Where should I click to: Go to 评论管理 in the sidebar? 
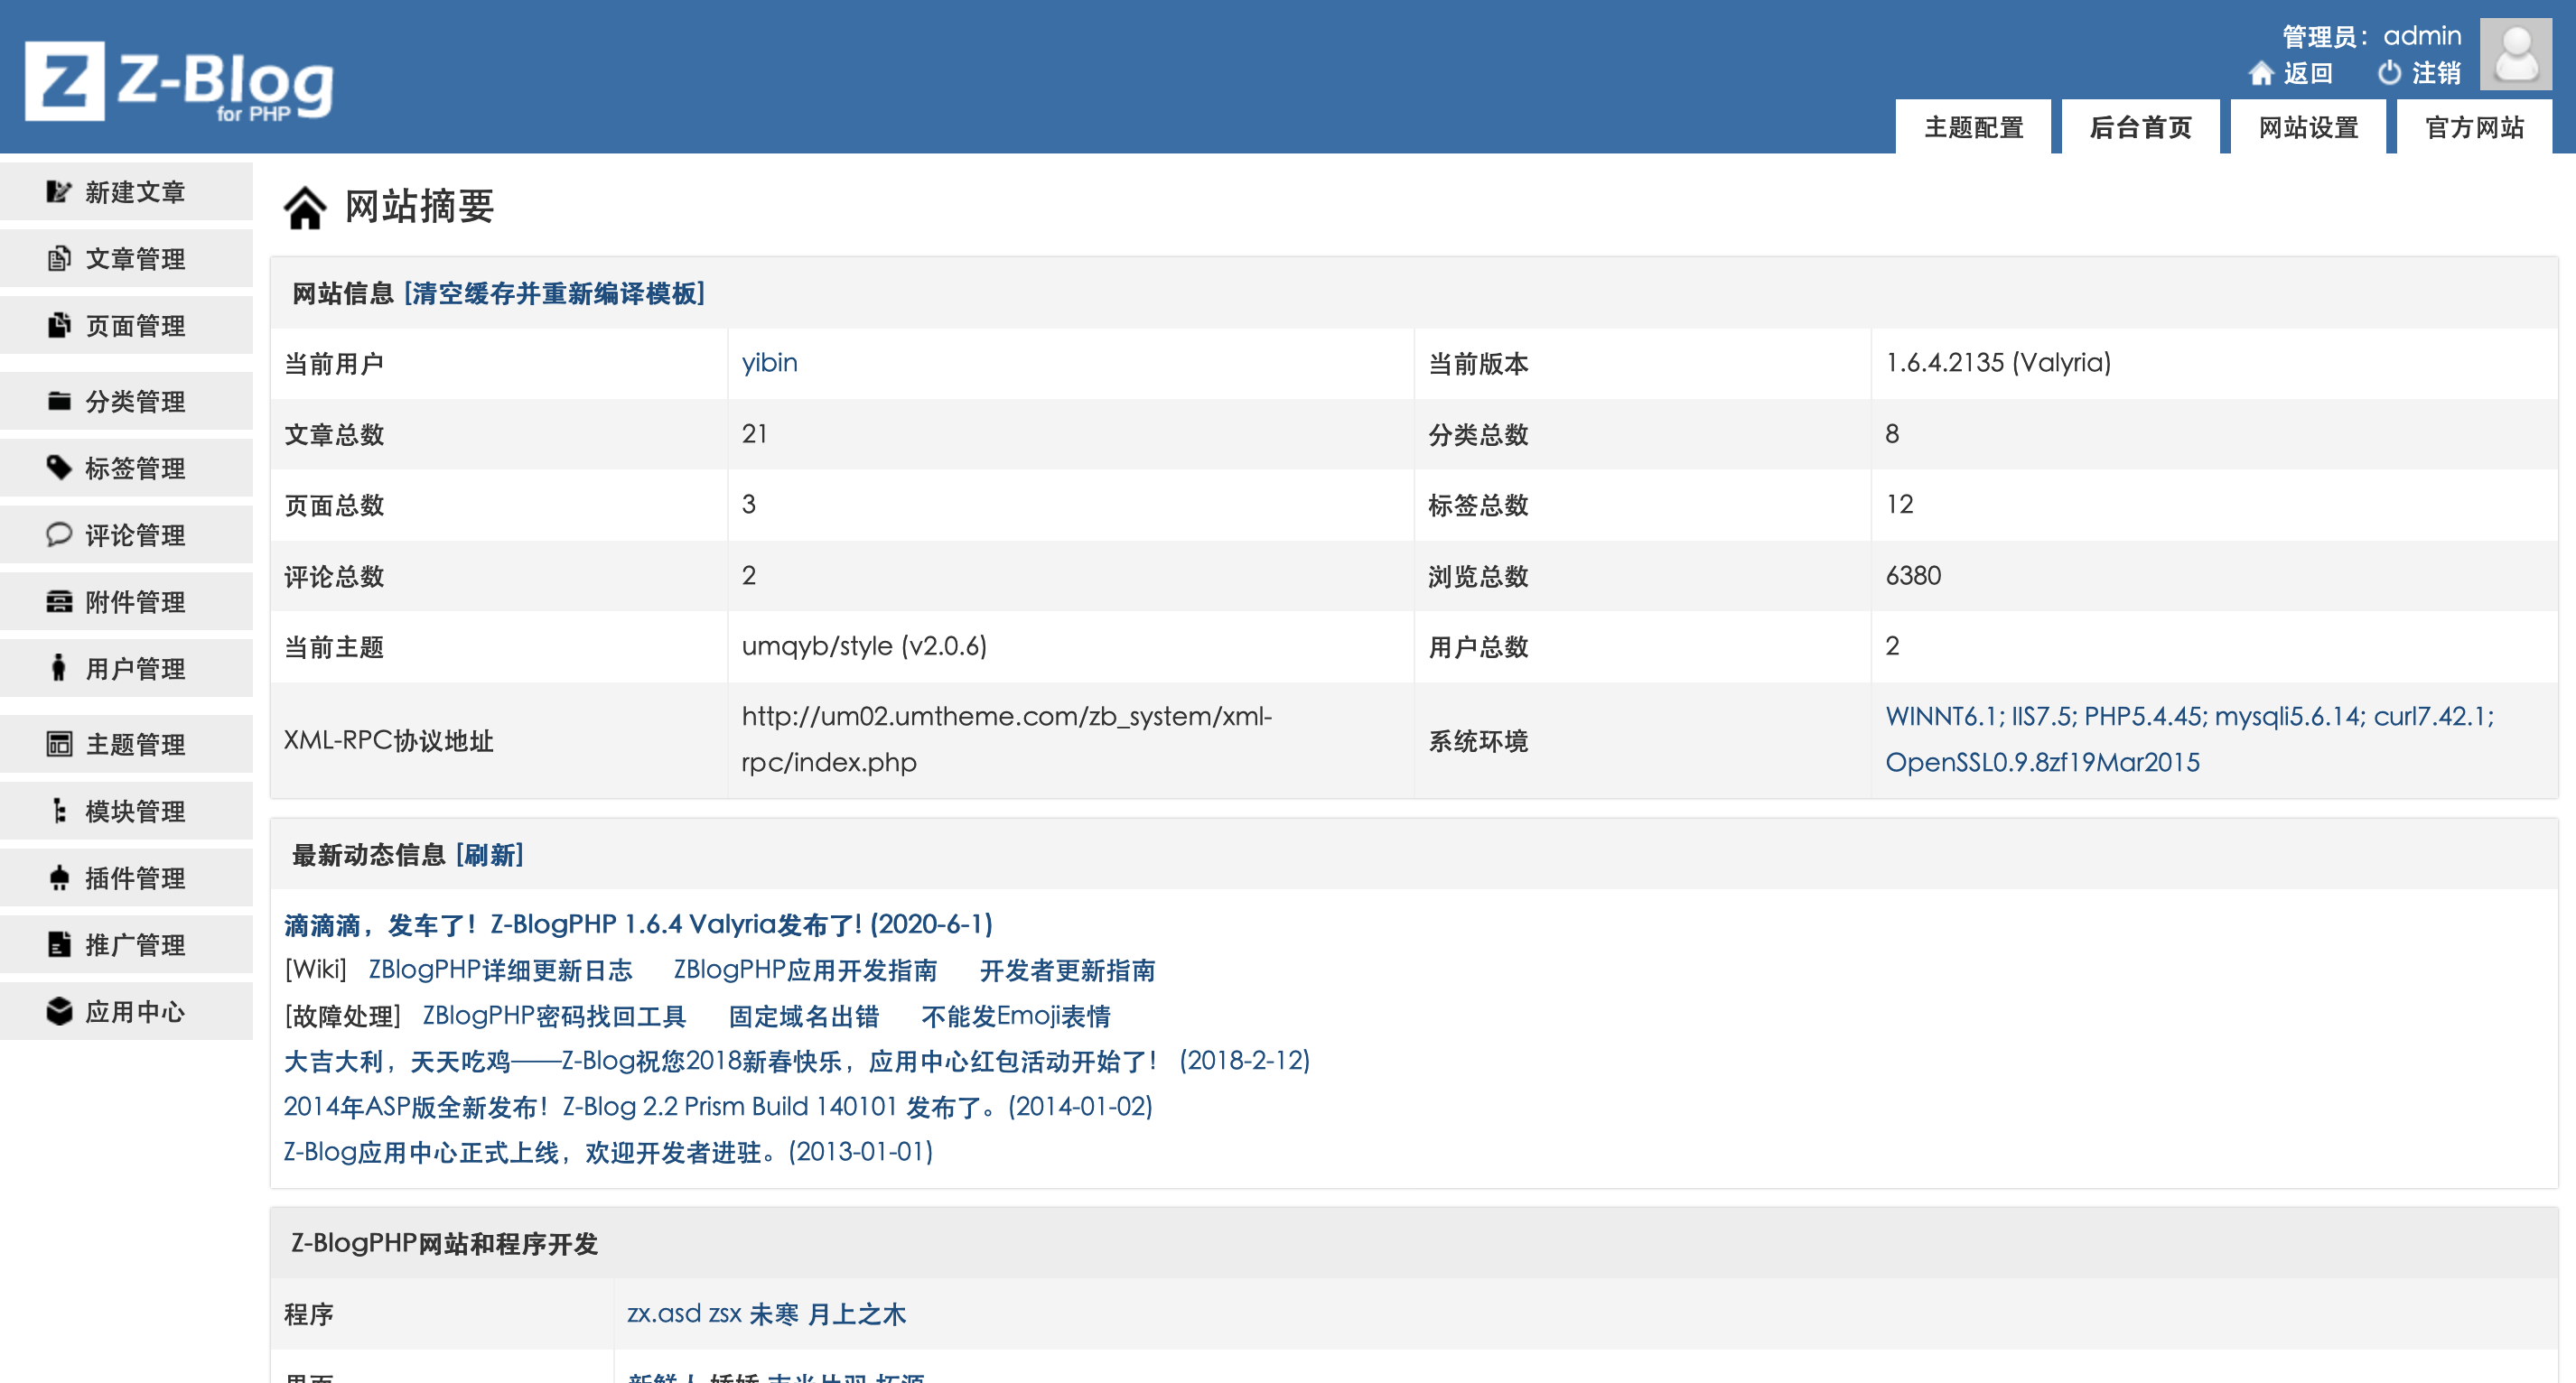coord(126,534)
